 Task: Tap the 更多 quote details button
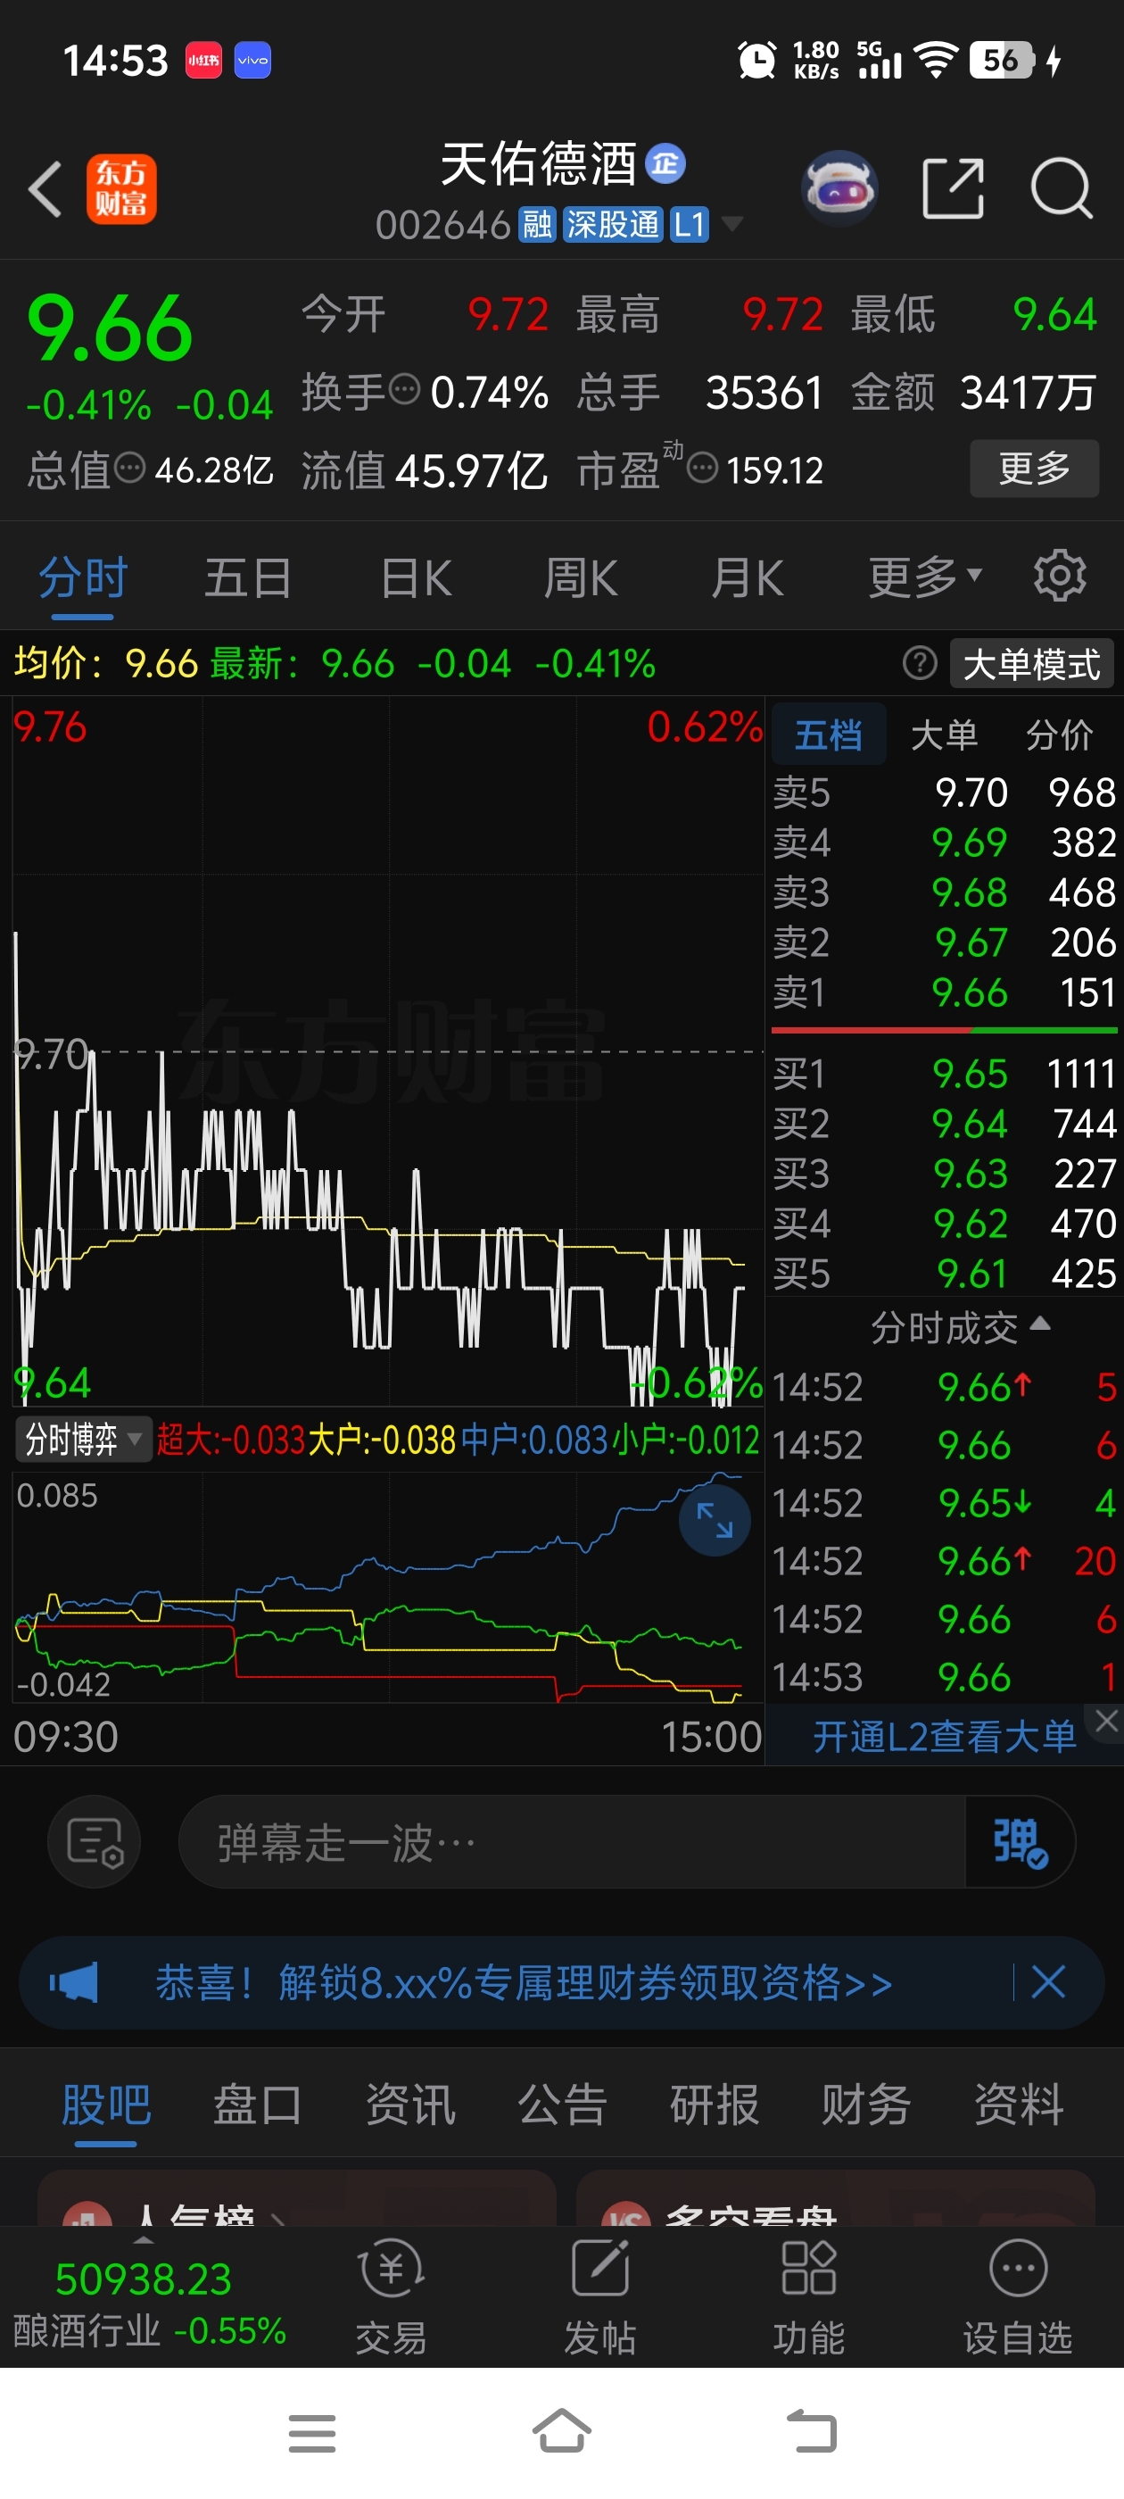click(1034, 468)
